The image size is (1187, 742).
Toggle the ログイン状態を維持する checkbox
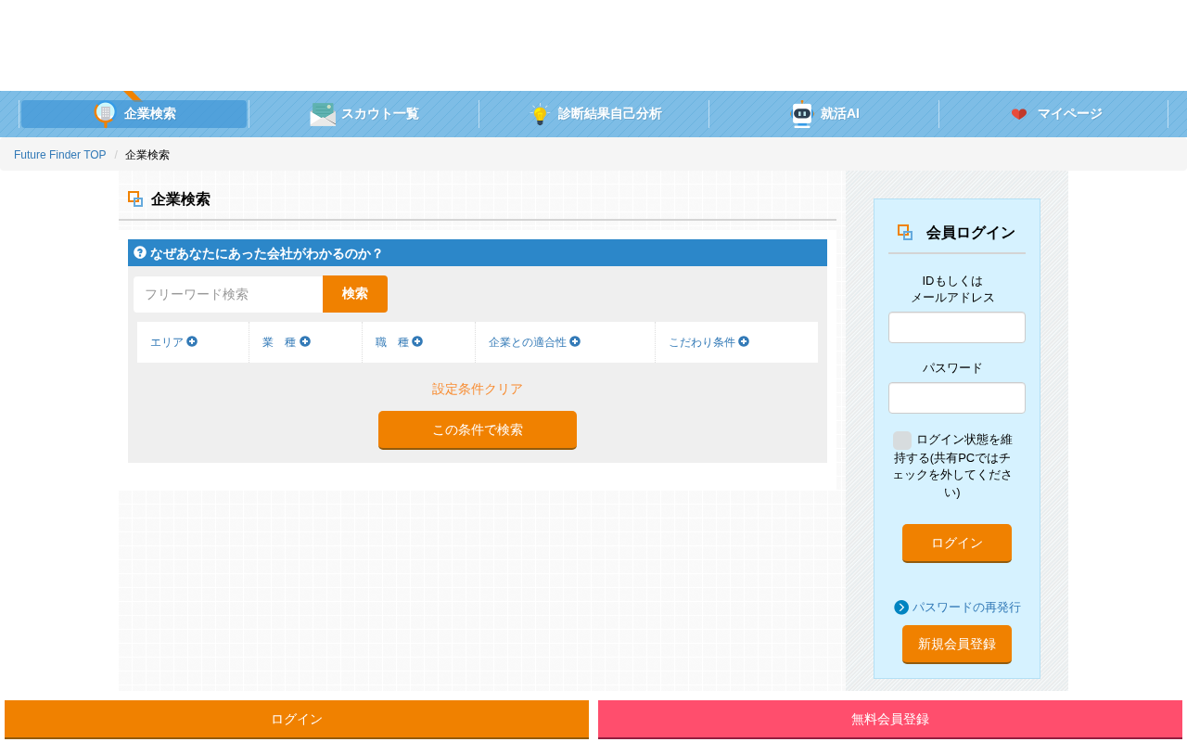(x=902, y=441)
